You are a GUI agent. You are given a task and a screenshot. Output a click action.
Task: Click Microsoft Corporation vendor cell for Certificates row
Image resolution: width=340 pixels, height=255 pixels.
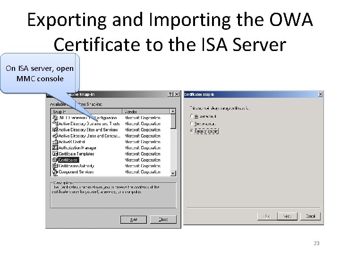[143, 160]
